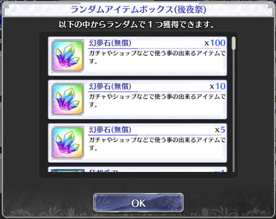Confirm the dialog with the OK button
276x219 pixels.
click(138, 203)
